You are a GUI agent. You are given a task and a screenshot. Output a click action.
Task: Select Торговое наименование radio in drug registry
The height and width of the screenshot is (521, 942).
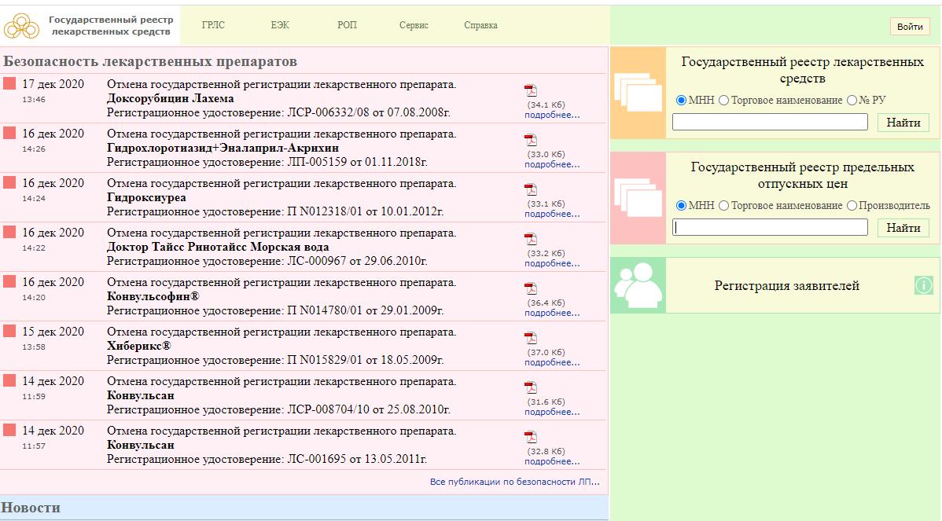pyautogui.click(x=724, y=101)
